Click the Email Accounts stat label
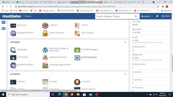 tap(138, 47)
